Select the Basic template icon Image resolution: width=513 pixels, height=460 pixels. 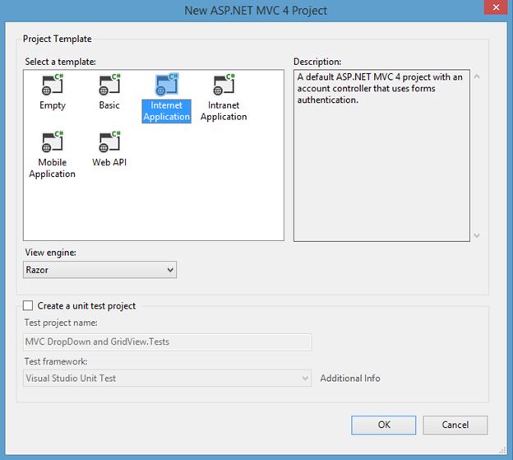(x=109, y=84)
